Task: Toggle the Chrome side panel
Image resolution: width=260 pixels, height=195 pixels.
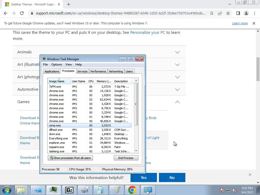Action: coord(238,13)
